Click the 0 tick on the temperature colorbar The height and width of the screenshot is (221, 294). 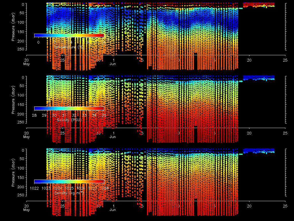tap(38, 42)
